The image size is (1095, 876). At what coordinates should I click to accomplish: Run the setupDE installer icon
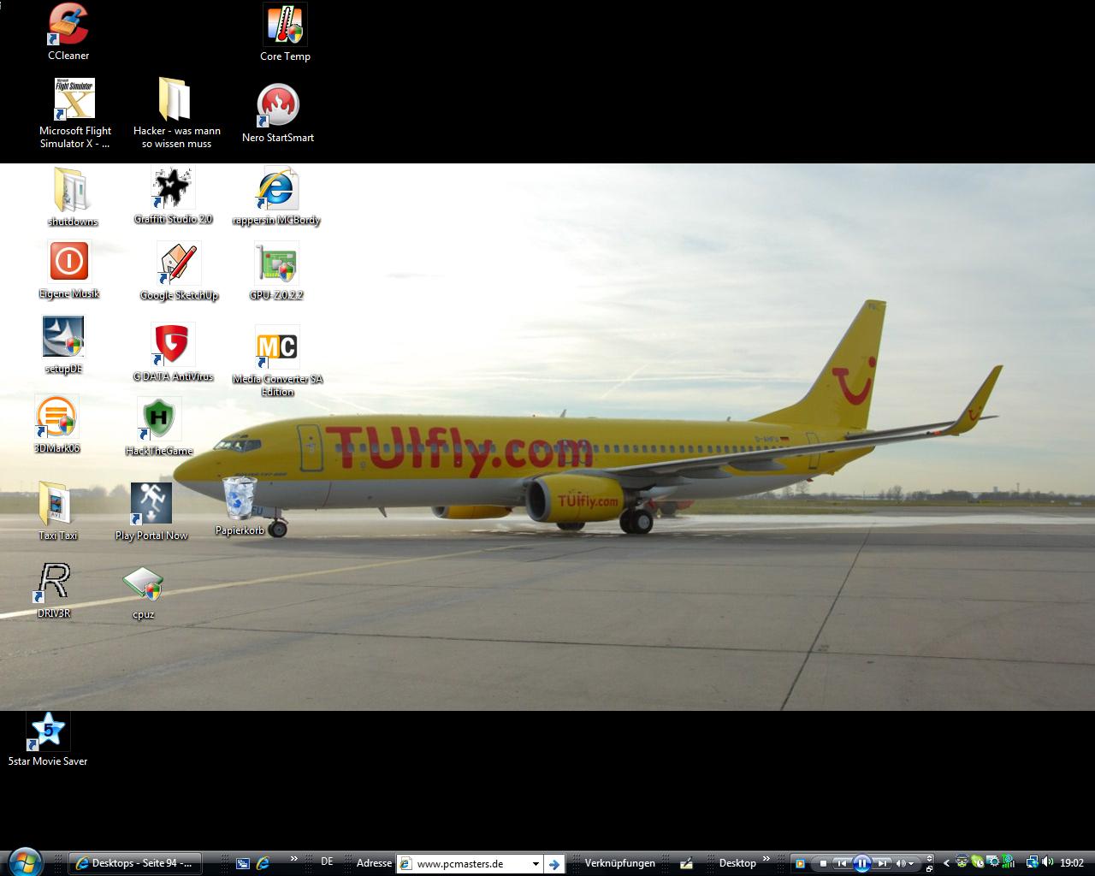point(63,346)
